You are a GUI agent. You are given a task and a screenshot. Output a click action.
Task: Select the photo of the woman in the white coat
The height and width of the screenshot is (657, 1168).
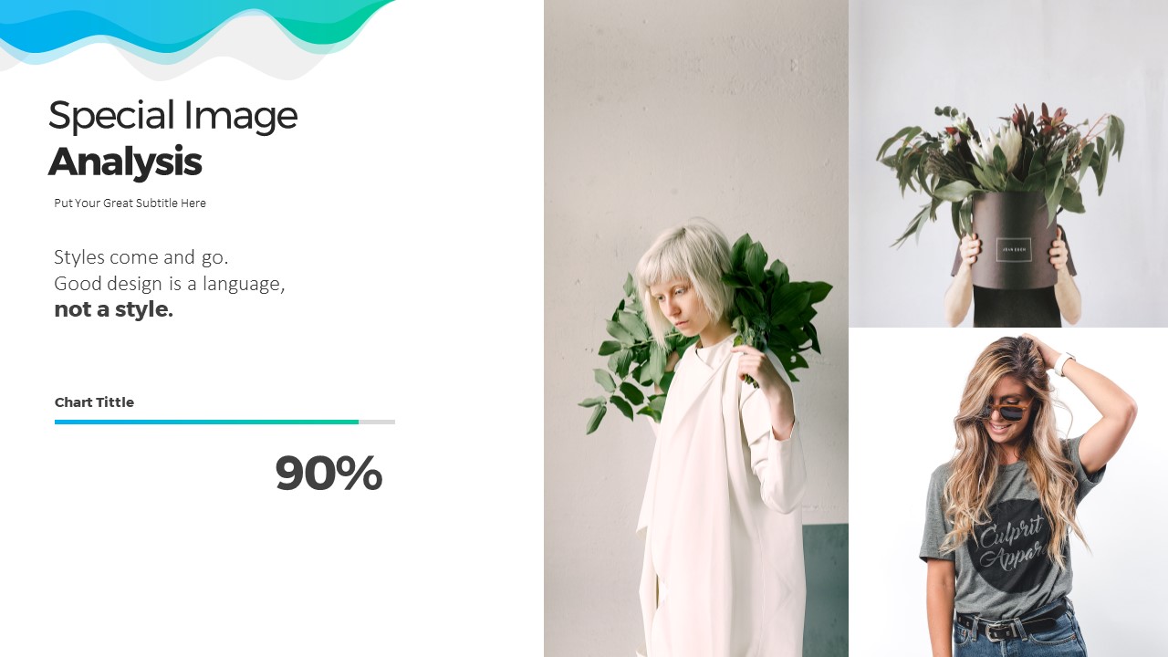696,328
